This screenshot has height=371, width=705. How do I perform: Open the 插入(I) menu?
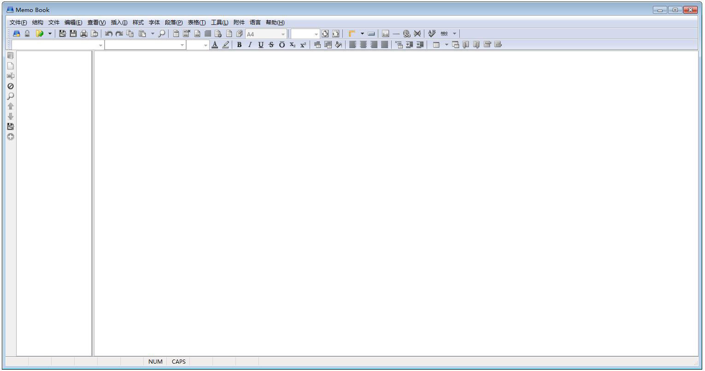(119, 23)
